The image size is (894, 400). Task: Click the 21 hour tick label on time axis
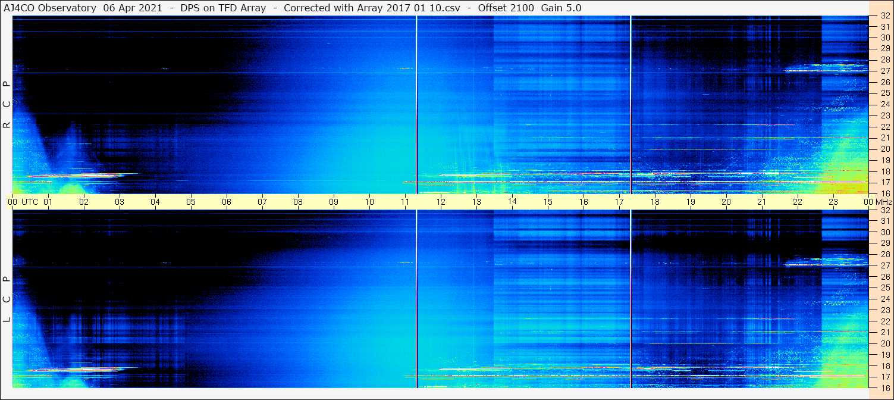pos(762,202)
